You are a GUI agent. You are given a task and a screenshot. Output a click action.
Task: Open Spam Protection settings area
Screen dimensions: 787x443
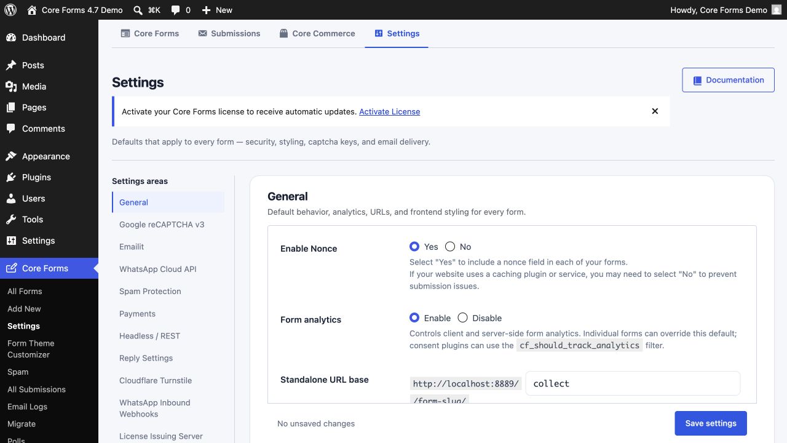(168, 291)
